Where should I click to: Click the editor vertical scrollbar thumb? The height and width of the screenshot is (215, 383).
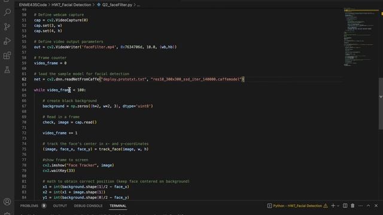tap(381, 103)
